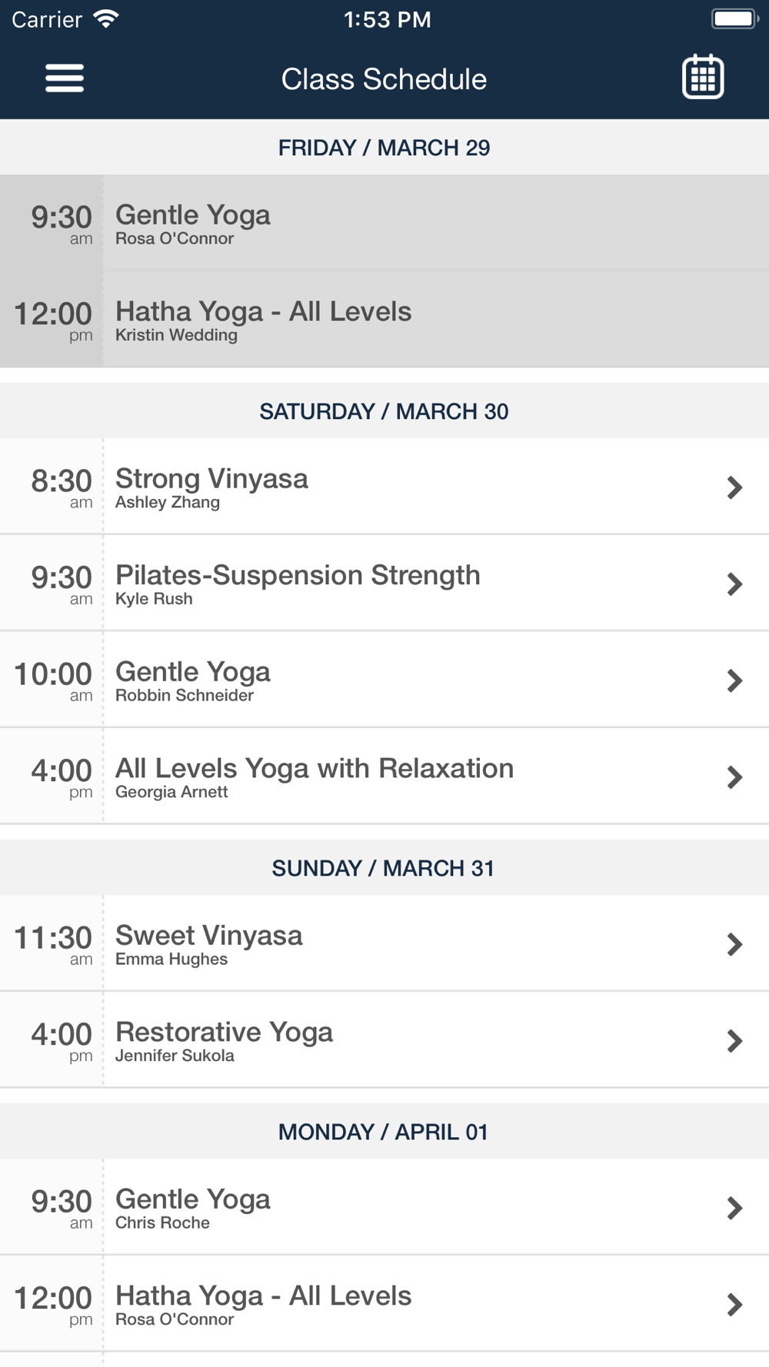Viewport: 769px width, 1367px height.
Task: Tap the Wi-Fi status icon
Action: [106, 19]
